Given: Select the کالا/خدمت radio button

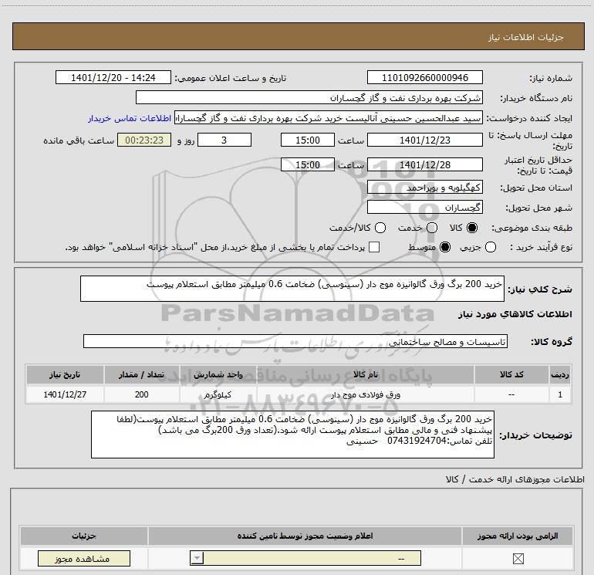Looking at the screenshot, I should [x=380, y=228].
